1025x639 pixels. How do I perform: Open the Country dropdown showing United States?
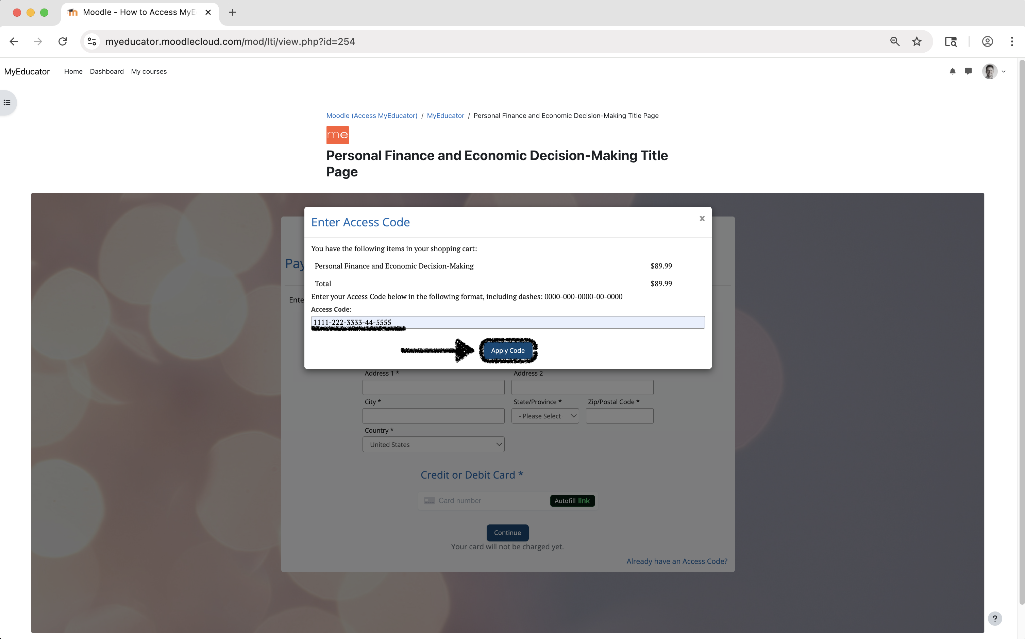433,445
